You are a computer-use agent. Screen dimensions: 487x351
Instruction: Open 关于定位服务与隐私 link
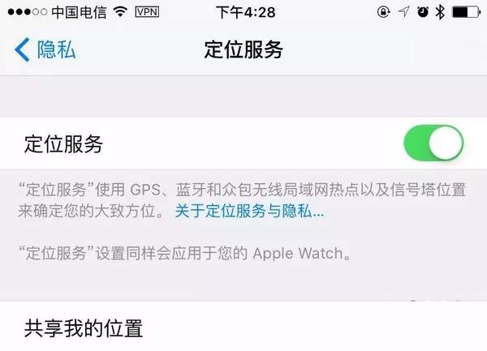[249, 211]
